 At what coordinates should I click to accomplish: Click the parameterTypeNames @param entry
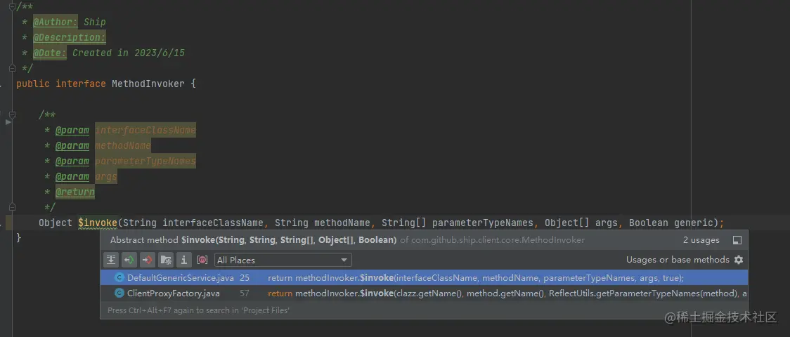(x=145, y=161)
